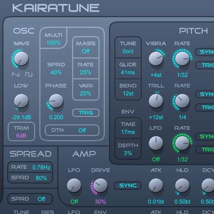Click the SPRD Off field below Spread
The image size is (214, 214).
pos(30,199)
